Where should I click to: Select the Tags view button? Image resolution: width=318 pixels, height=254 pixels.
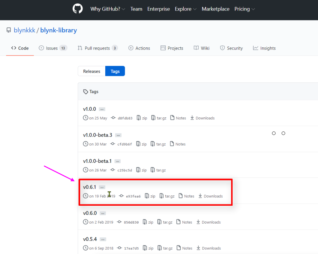[x=115, y=71]
